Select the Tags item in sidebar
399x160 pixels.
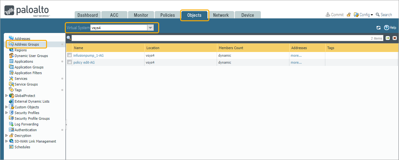click(18, 90)
